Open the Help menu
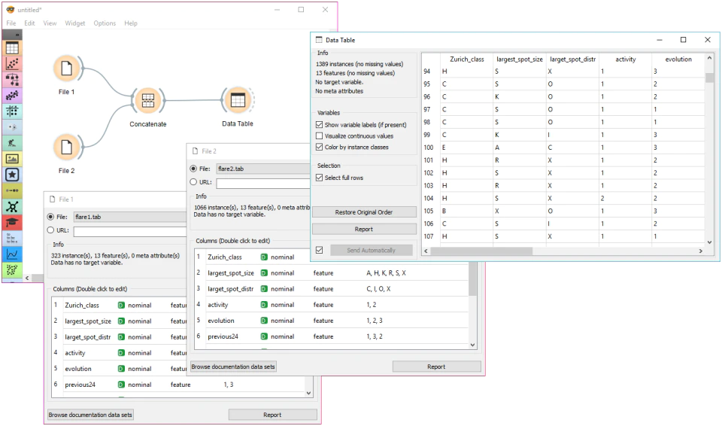The image size is (722, 426). point(131,23)
